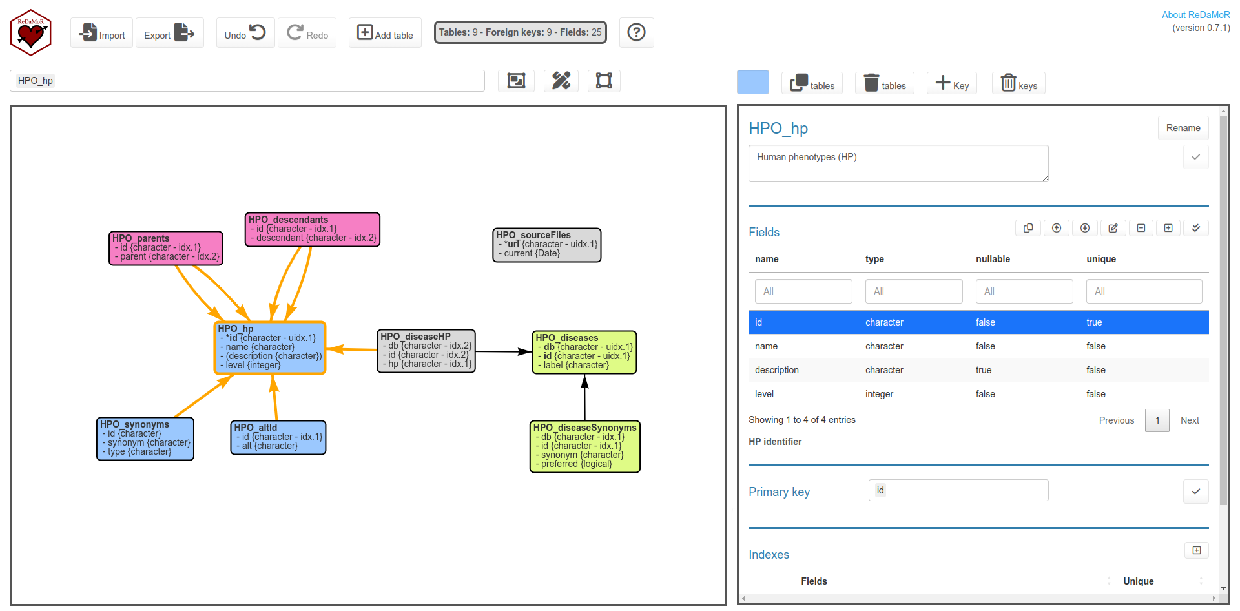Add a new index with plus icon
The height and width of the screenshot is (611, 1240).
1196,550
